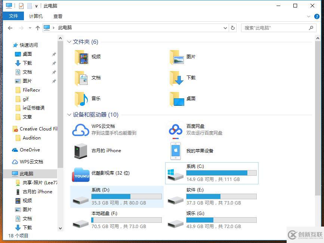Open Explorer help question mark
Image resolution: width=324 pixels, height=243 pixels.
(x=317, y=16)
